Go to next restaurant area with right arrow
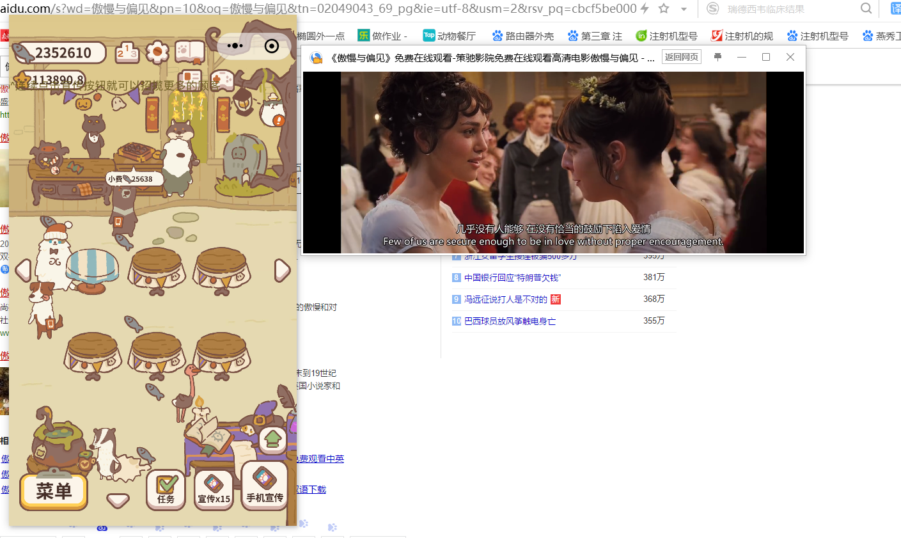This screenshot has width=901, height=538. (x=282, y=270)
